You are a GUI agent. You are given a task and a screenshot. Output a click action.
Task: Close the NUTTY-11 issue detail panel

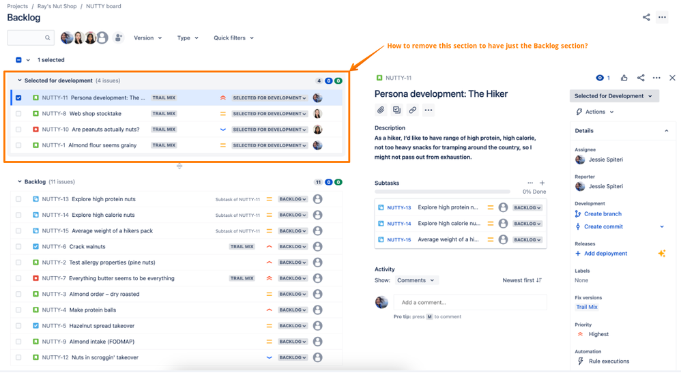click(x=672, y=78)
